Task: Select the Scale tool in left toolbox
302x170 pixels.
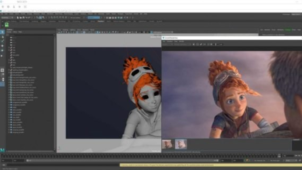Action: [2, 56]
